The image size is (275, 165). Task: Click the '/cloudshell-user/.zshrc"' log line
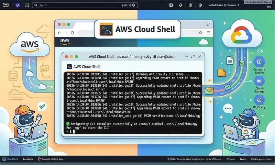point(86,89)
